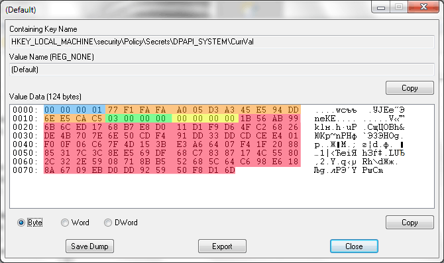
Task: Click orange byte 6E starting row 0010
Action: (x=49, y=119)
